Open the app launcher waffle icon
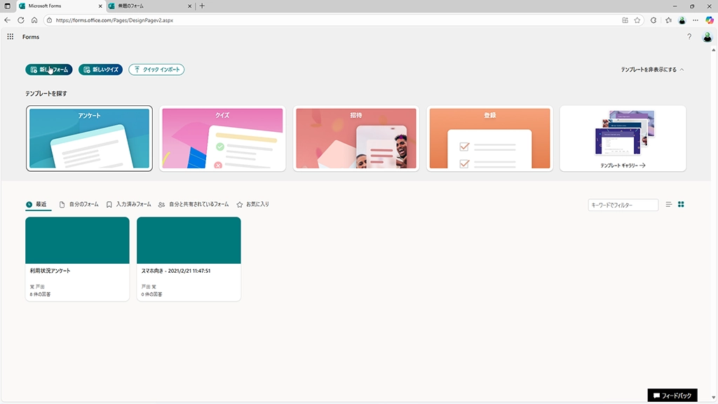This screenshot has height=404, width=718. [11, 36]
